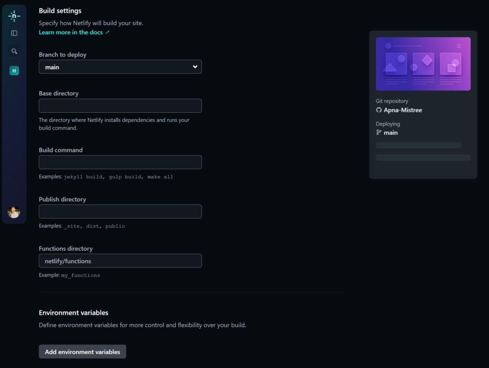Toggle the sidebar panel icon
Viewport: 489px width, 368px height.
[x=14, y=33]
